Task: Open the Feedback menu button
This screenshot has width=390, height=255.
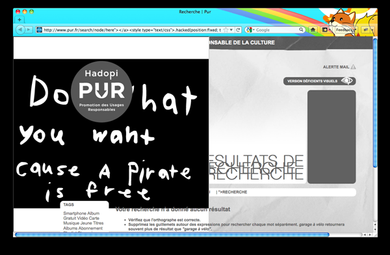Action: point(346,30)
